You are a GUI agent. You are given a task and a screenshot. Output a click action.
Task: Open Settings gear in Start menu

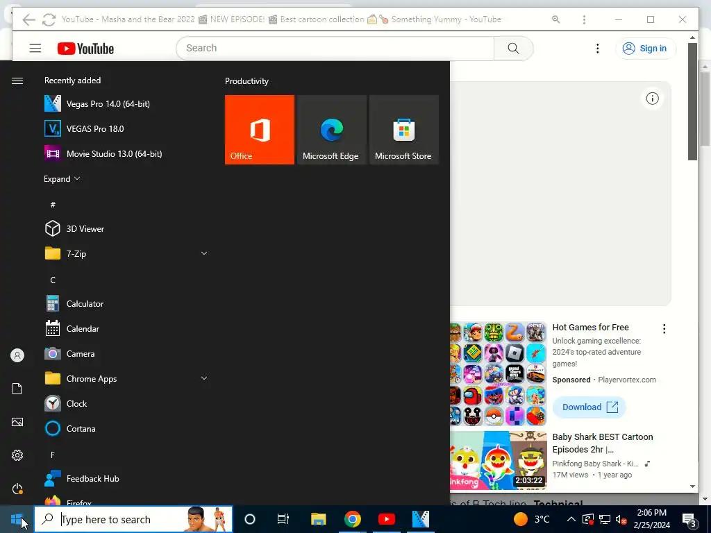pyautogui.click(x=17, y=455)
